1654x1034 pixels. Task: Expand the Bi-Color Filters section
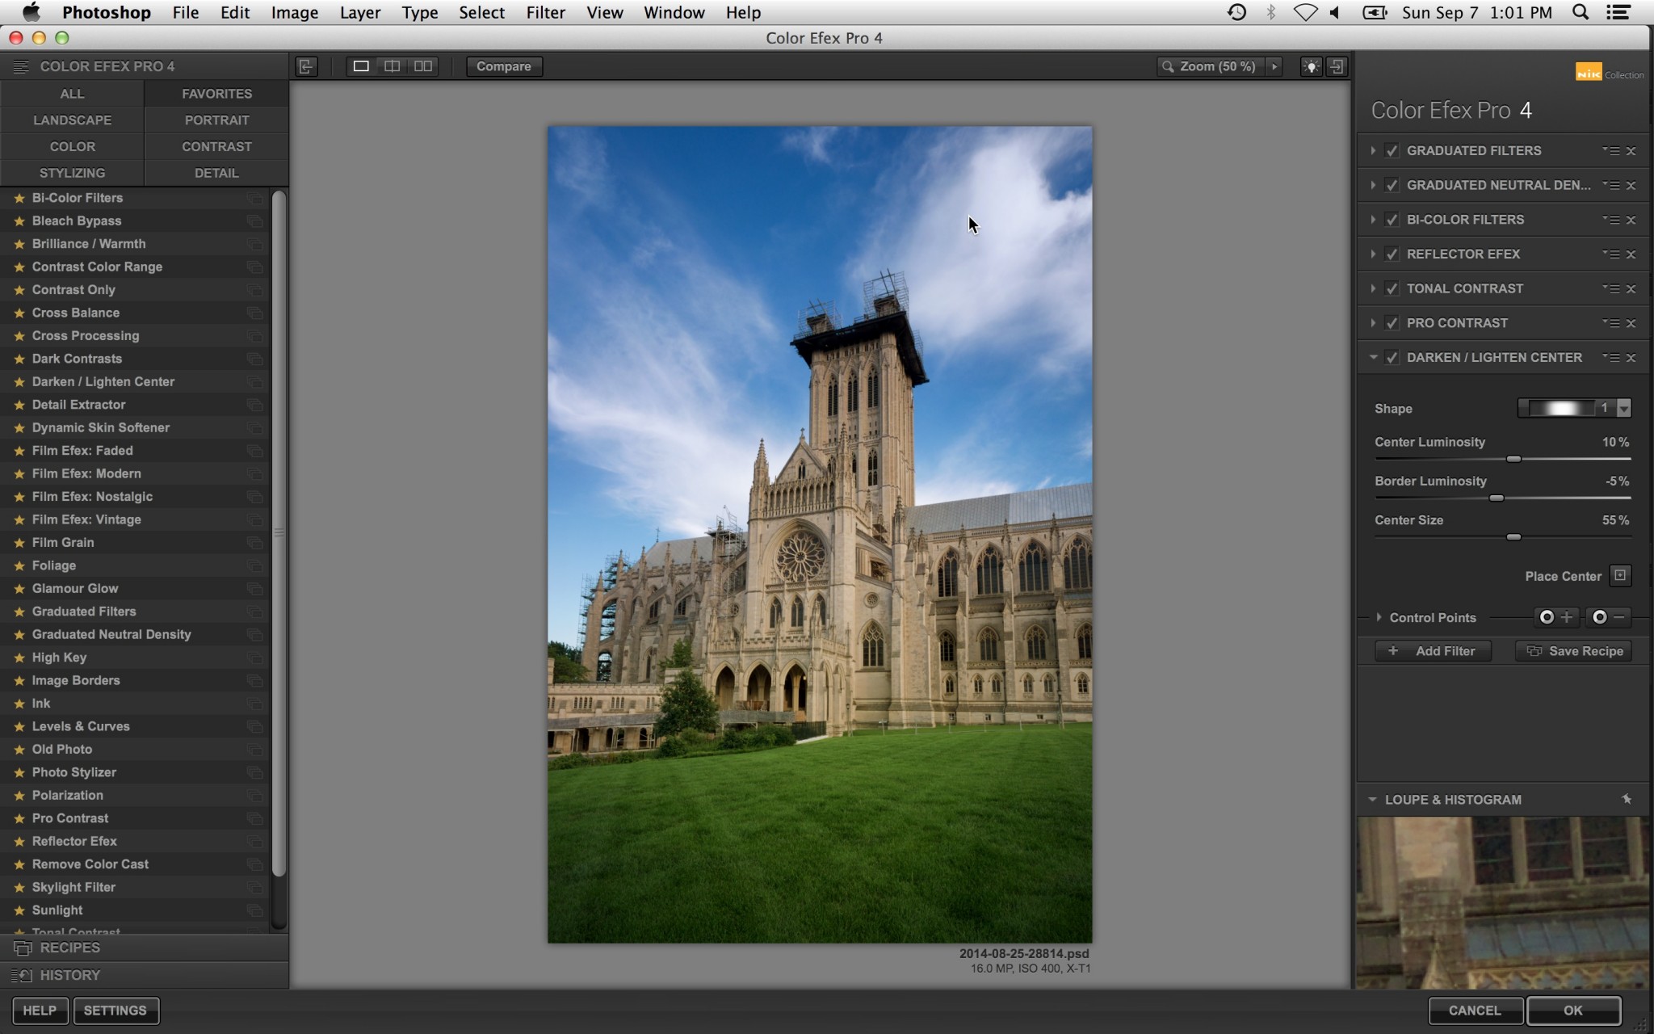coord(1373,220)
